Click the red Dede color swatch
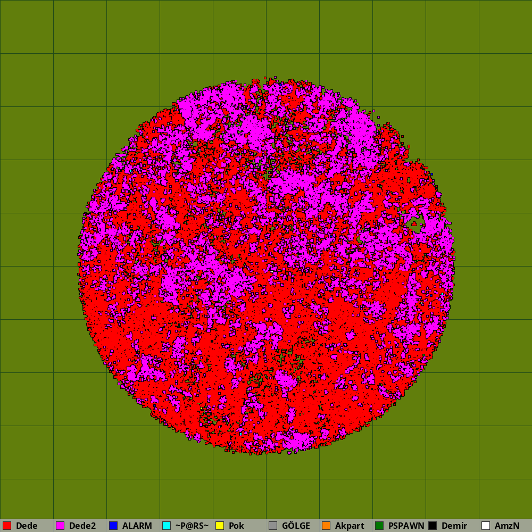Image resolution: width=532 pixels, height=532 pixels. pyautogui.click(x=7, y=526)
